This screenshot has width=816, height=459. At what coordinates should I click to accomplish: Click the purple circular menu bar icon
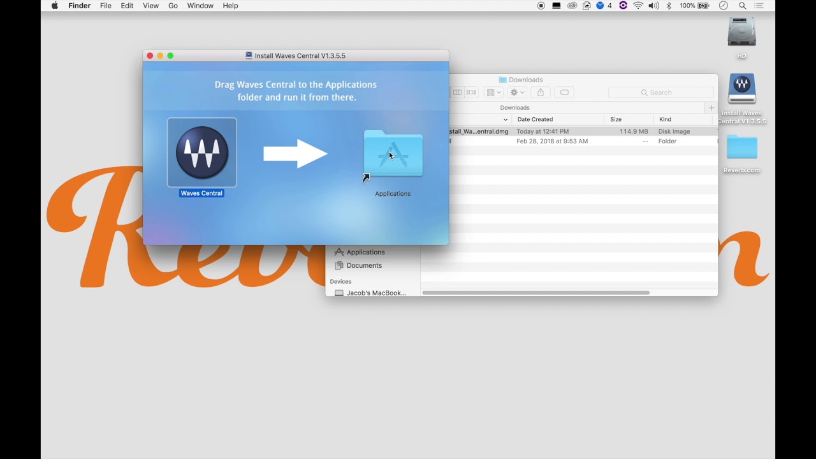coord(623,6)
